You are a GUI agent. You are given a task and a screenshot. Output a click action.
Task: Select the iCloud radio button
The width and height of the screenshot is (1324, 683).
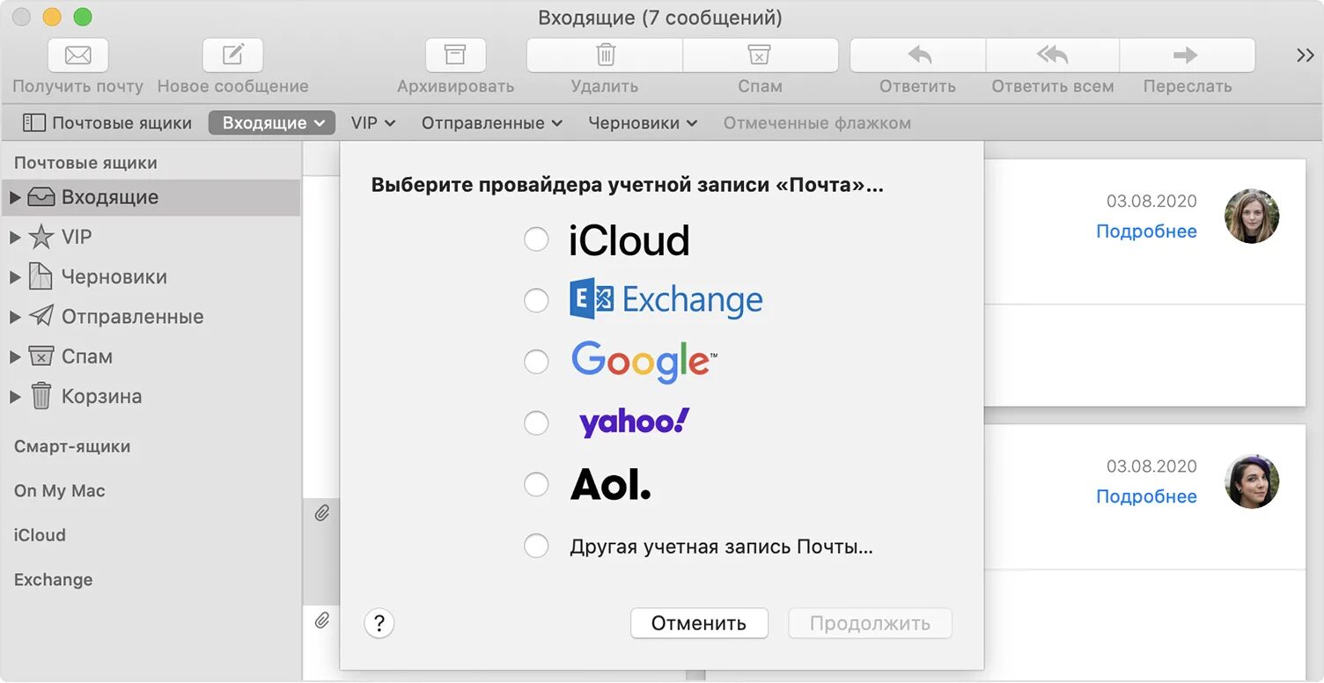click(536, 239)
